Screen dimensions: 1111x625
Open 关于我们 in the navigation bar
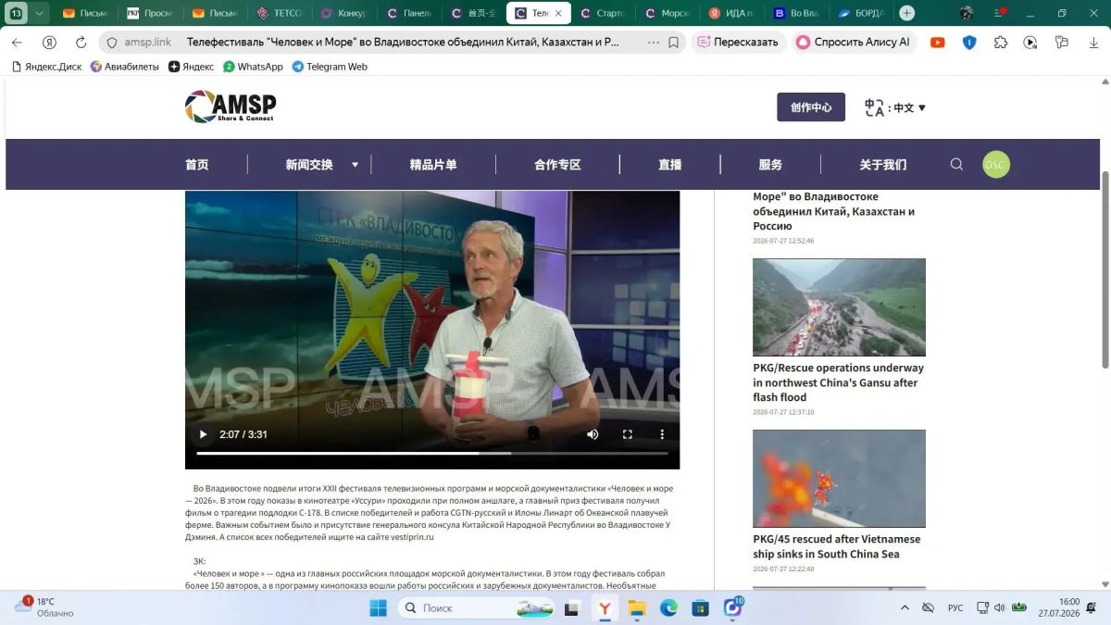tap(882, 165)
